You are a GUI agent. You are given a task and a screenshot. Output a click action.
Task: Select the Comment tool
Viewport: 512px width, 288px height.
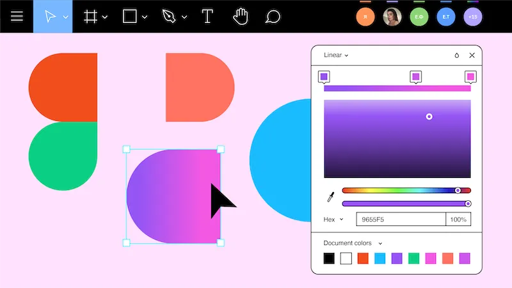[273, 17]
